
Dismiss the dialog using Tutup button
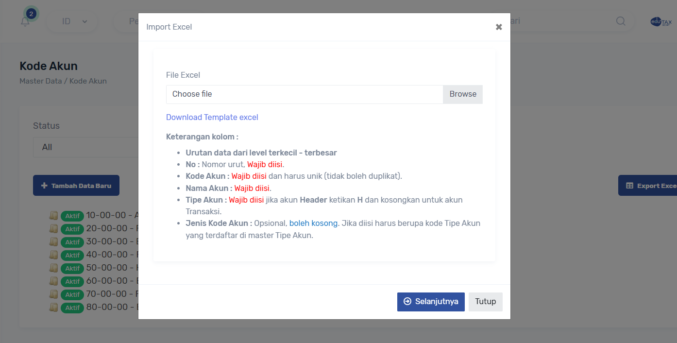tap(485, 302)
